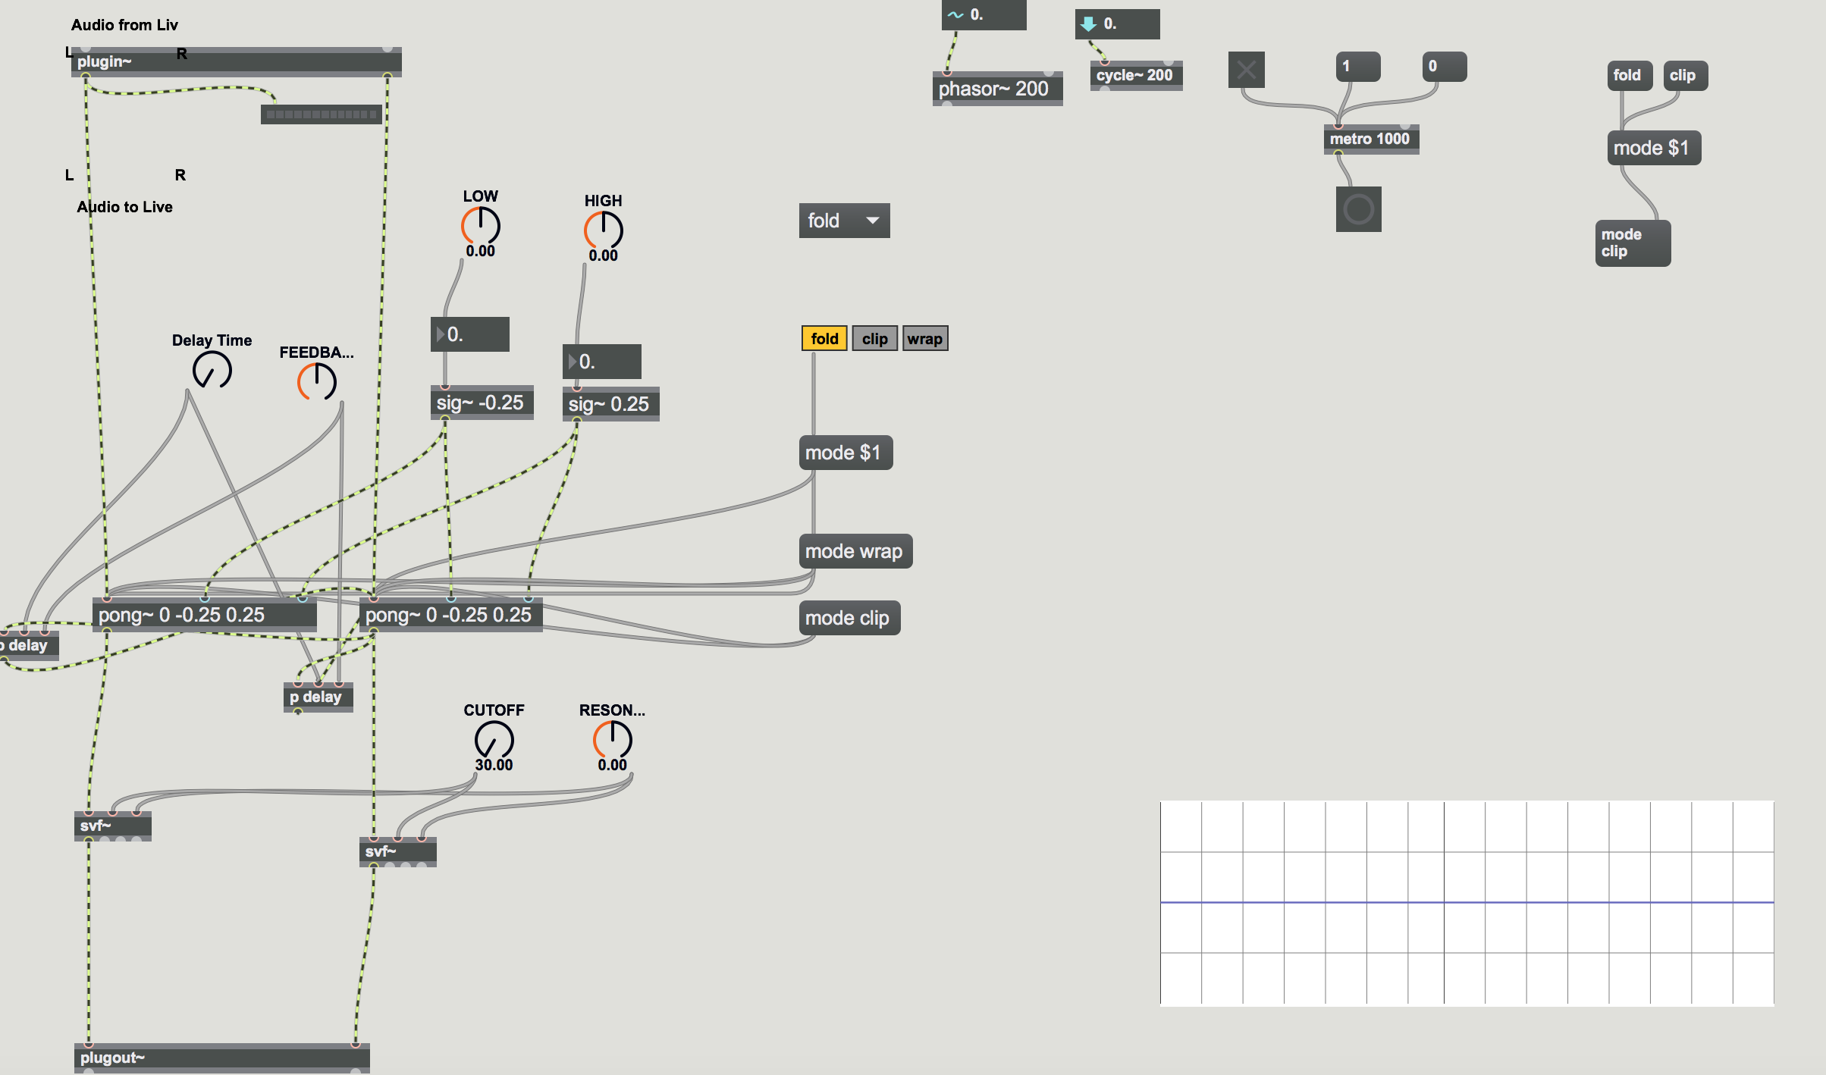
Task: Click the 'mode wrap' message box
Action: [855, 551]
